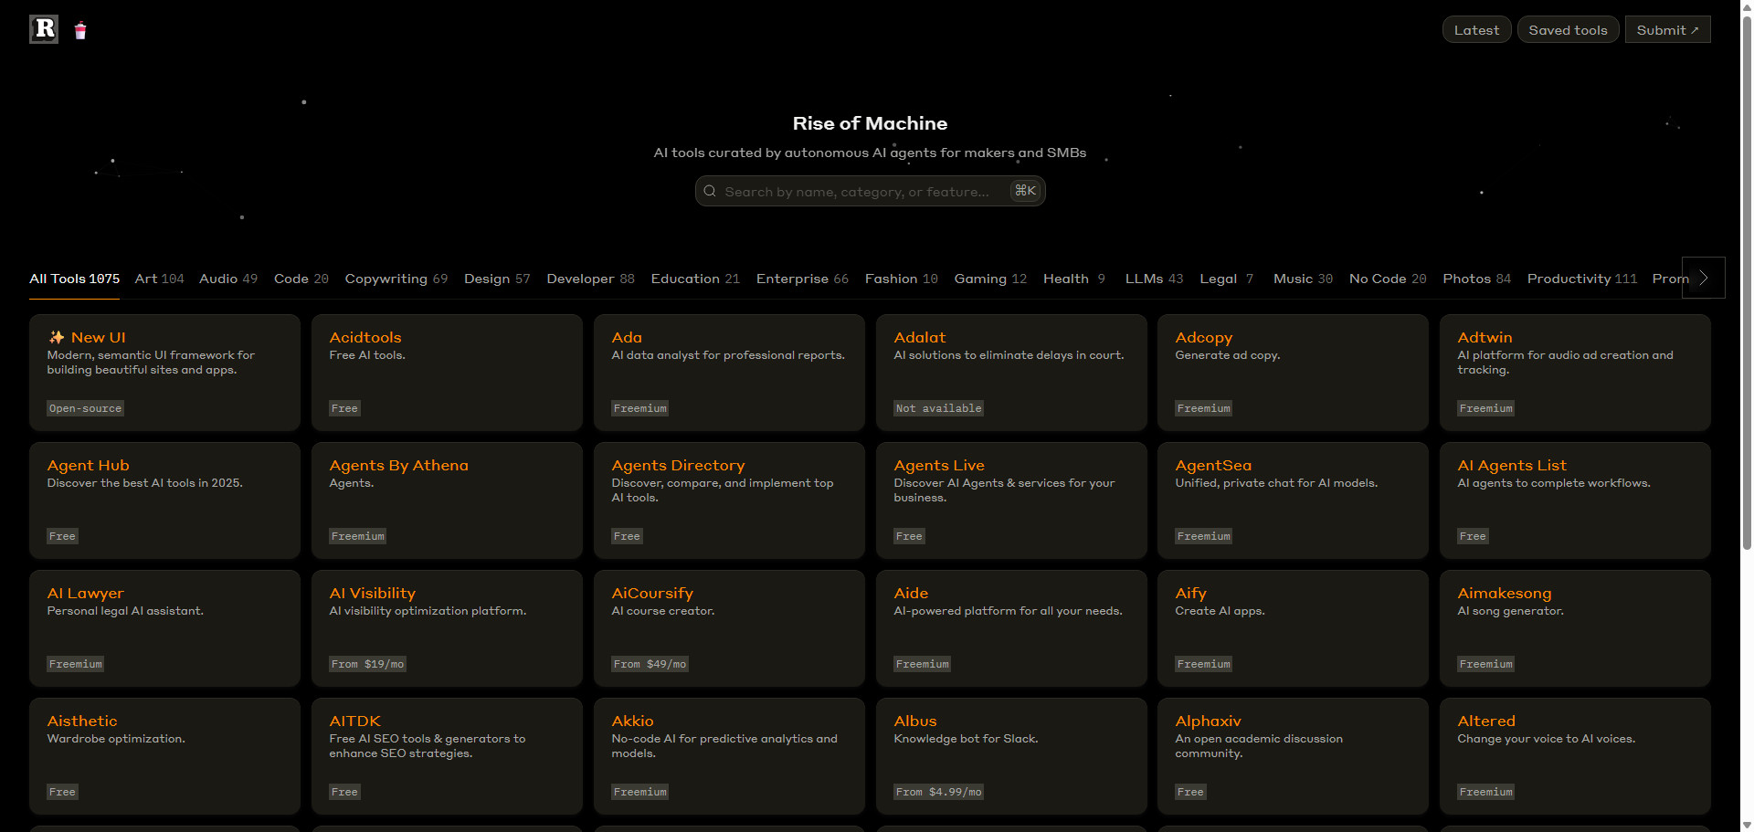
Task: Click the Submit button
Action: point(1667,30)
